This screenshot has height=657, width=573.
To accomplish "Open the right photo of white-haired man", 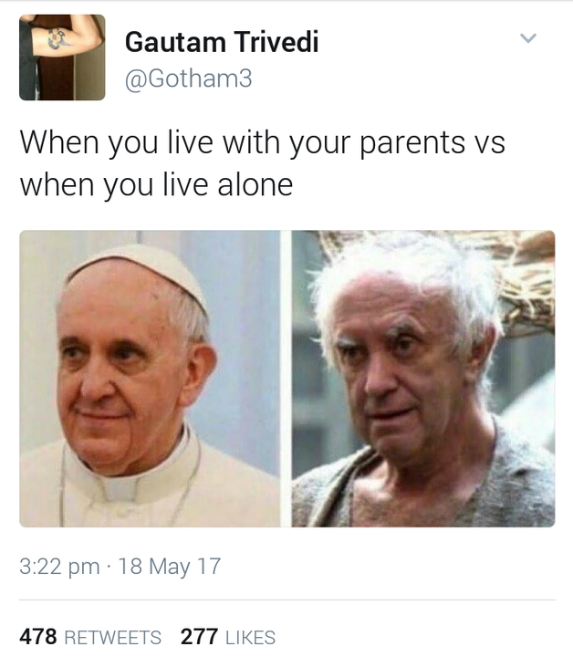I will [x=423, y=379].
